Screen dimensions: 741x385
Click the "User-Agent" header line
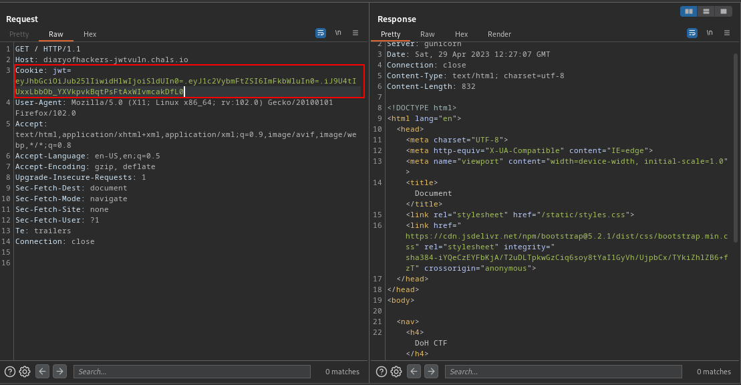[174, 108]
